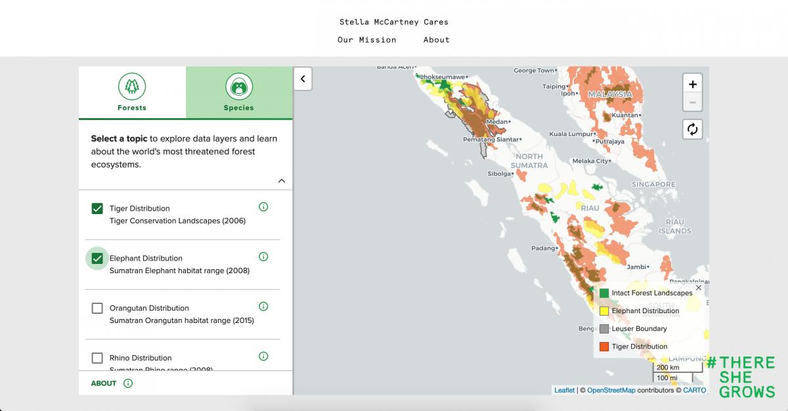Click the Stella McCartney Cares title

(x=394, y=22)
